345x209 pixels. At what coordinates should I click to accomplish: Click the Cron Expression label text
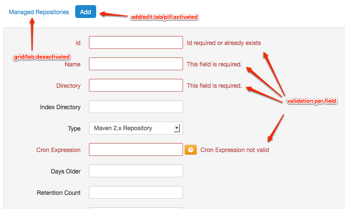tap(59, 150)
